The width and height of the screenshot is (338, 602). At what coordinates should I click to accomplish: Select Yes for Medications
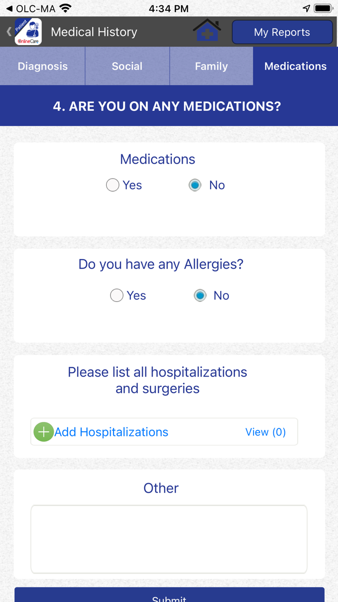tap(113, 185)
